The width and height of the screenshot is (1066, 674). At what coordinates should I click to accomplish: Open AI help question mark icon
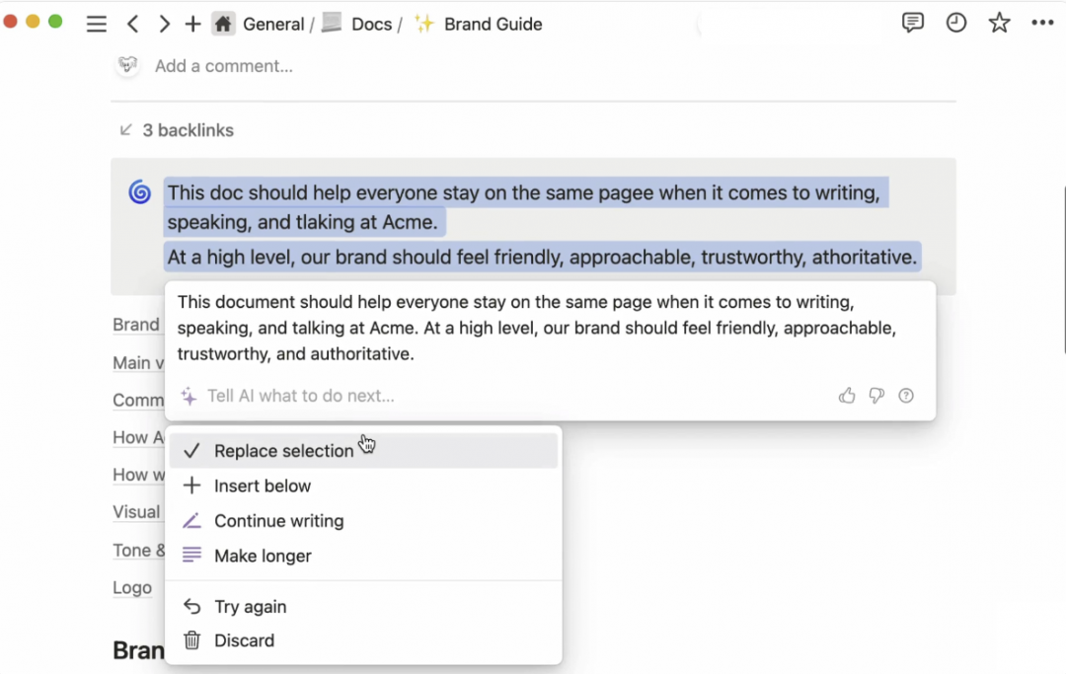coord(906,396)
